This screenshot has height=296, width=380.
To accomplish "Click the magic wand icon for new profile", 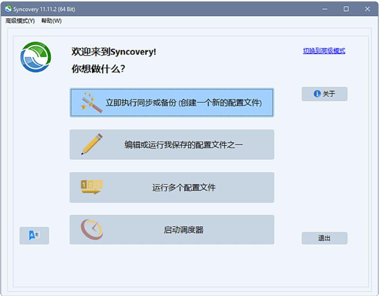I will click(92, 103).
